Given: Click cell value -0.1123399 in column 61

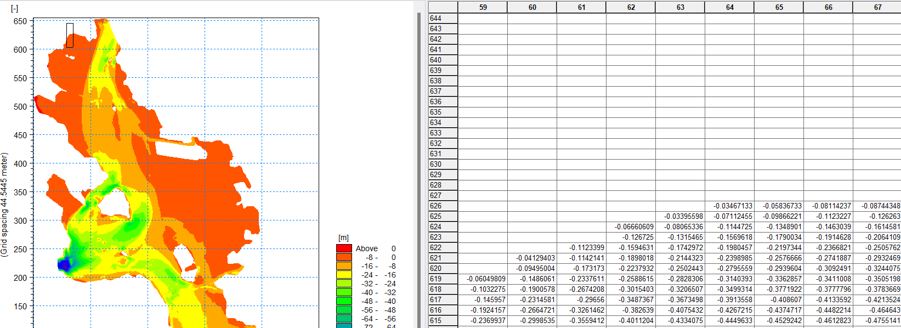Looking at the screenshot, I should (581, 247).
